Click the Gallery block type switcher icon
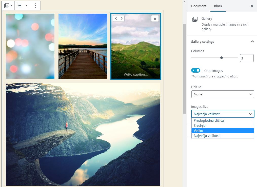Viewport: 257px width, 187px height. click(x=8, y=5)
